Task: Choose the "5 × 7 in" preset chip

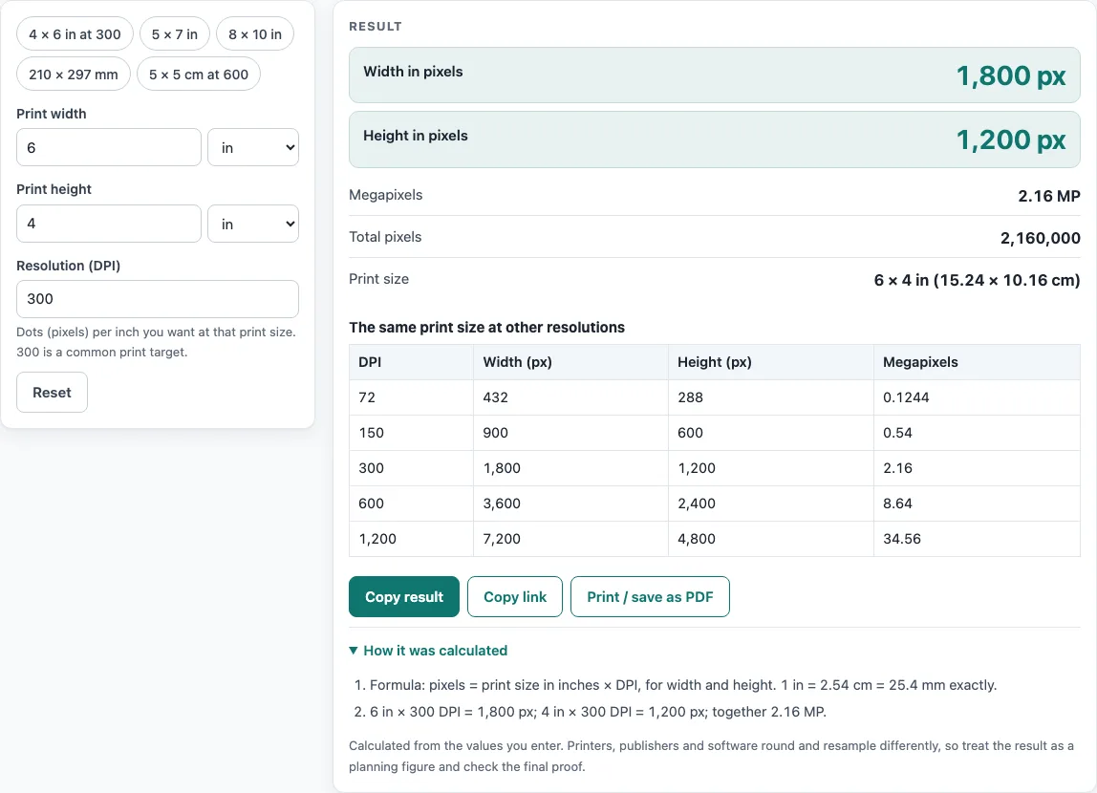Action: (x=175, y=34)
